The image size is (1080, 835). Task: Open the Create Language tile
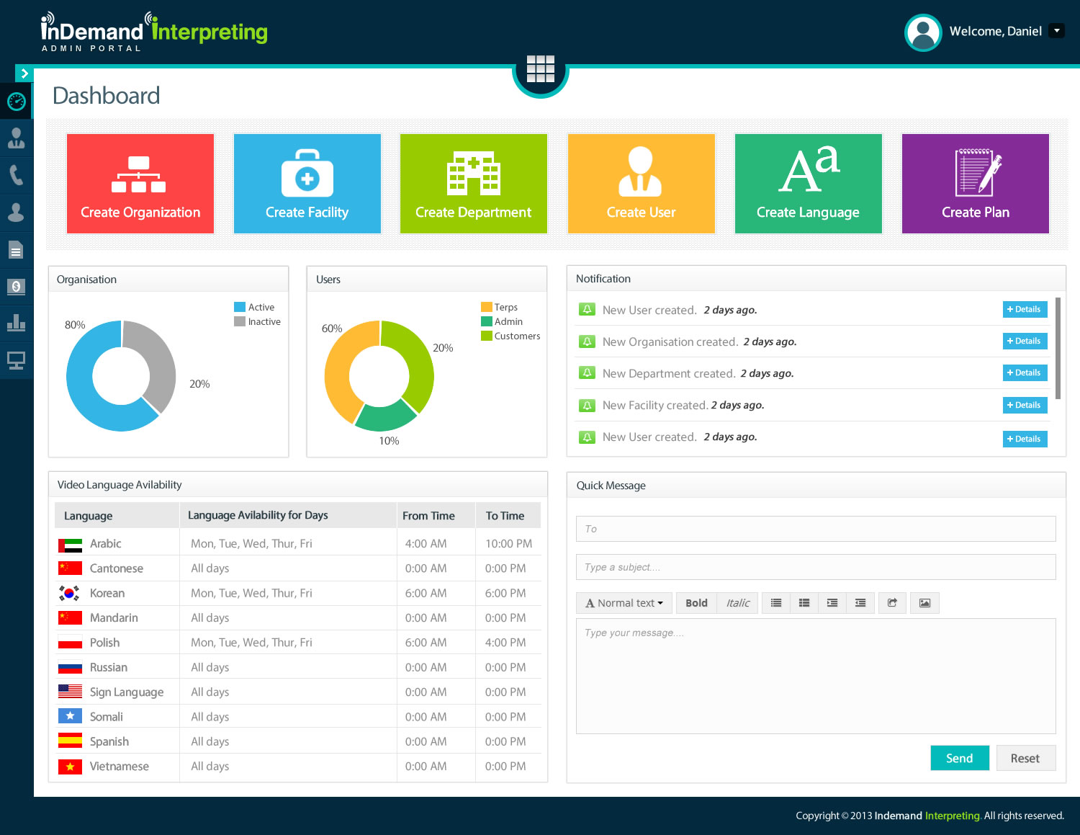808,184
